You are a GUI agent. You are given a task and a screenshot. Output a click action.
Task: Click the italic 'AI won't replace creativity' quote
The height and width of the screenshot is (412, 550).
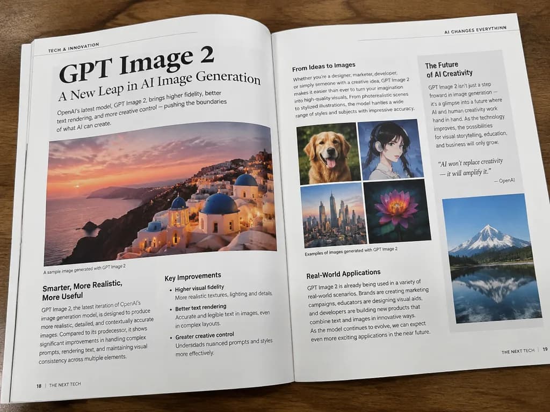click(x=471, y=167)
